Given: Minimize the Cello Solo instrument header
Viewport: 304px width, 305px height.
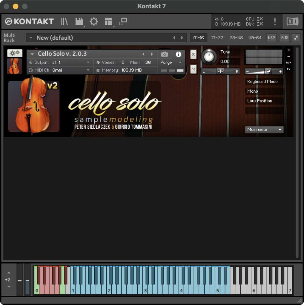Looking at the screenshot, I should coord(288,56).
